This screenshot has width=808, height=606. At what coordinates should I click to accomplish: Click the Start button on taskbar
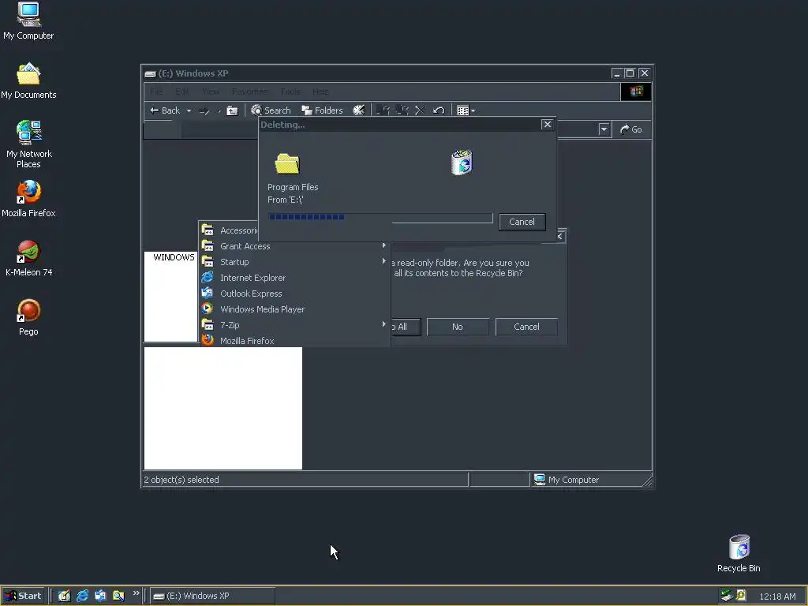coord(24,596)
